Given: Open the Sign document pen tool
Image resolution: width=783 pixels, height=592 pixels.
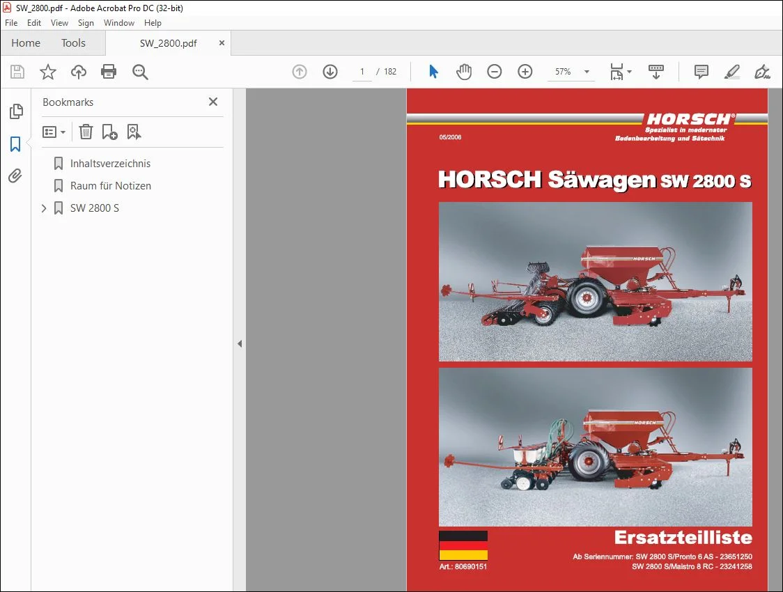Looking at the screenshot, I should click(x=762, y=72).
